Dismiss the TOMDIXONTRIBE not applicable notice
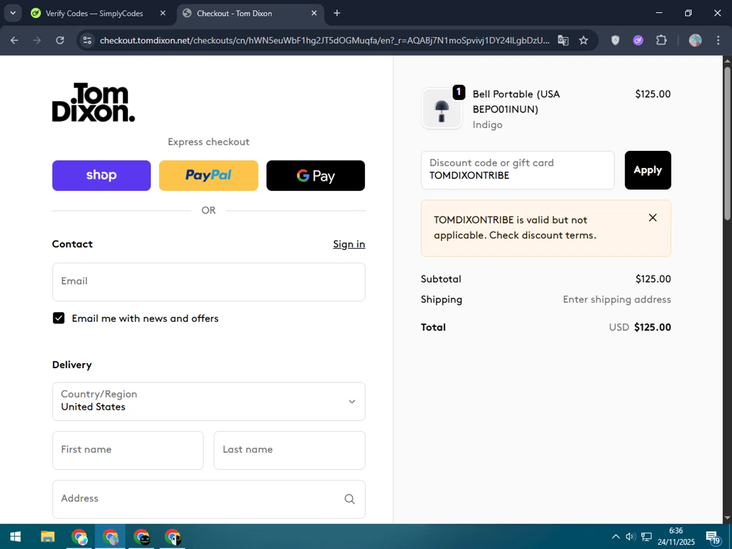 coord(652,218)
